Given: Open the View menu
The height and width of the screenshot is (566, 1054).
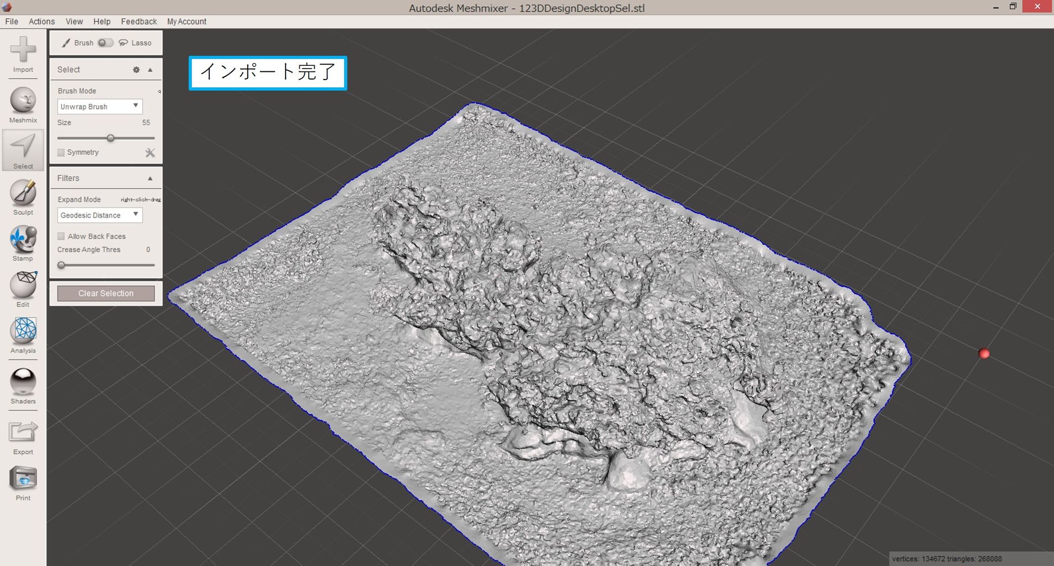Looking at the screenshot, I should (x=74, y=22).
